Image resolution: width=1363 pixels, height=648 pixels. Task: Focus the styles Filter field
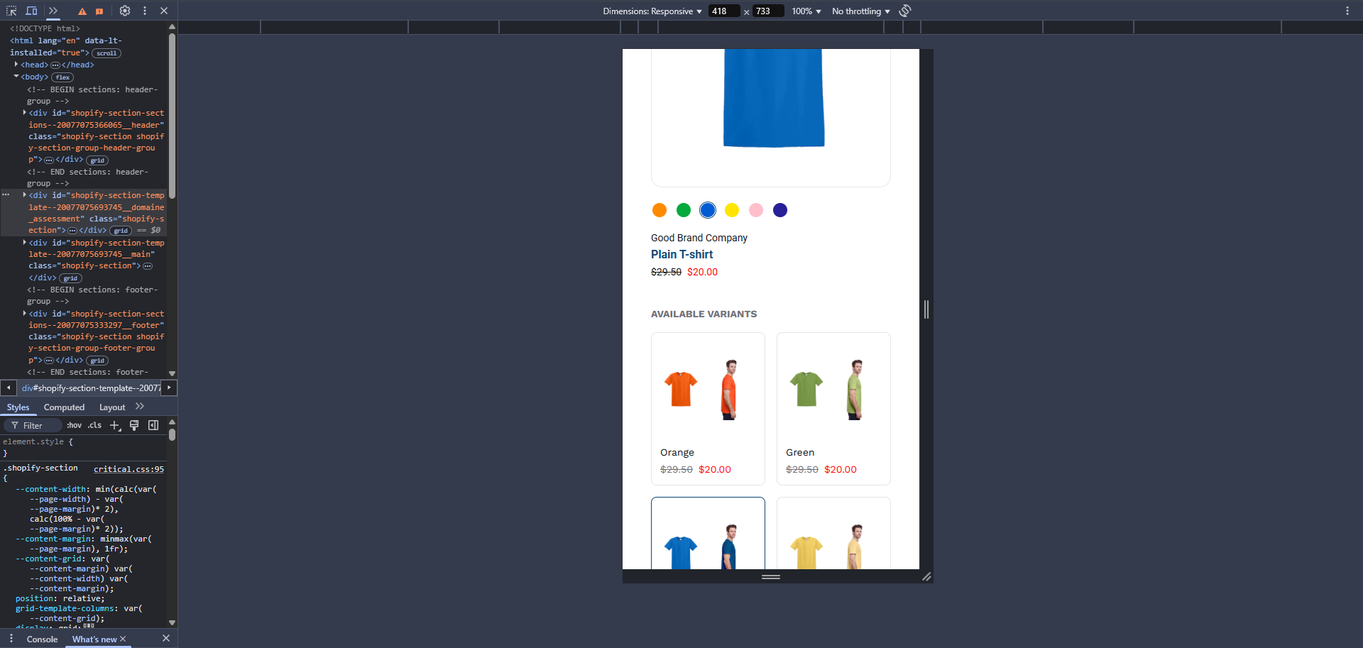33,426
